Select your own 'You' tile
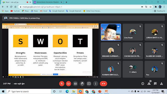 pos(155,69)
